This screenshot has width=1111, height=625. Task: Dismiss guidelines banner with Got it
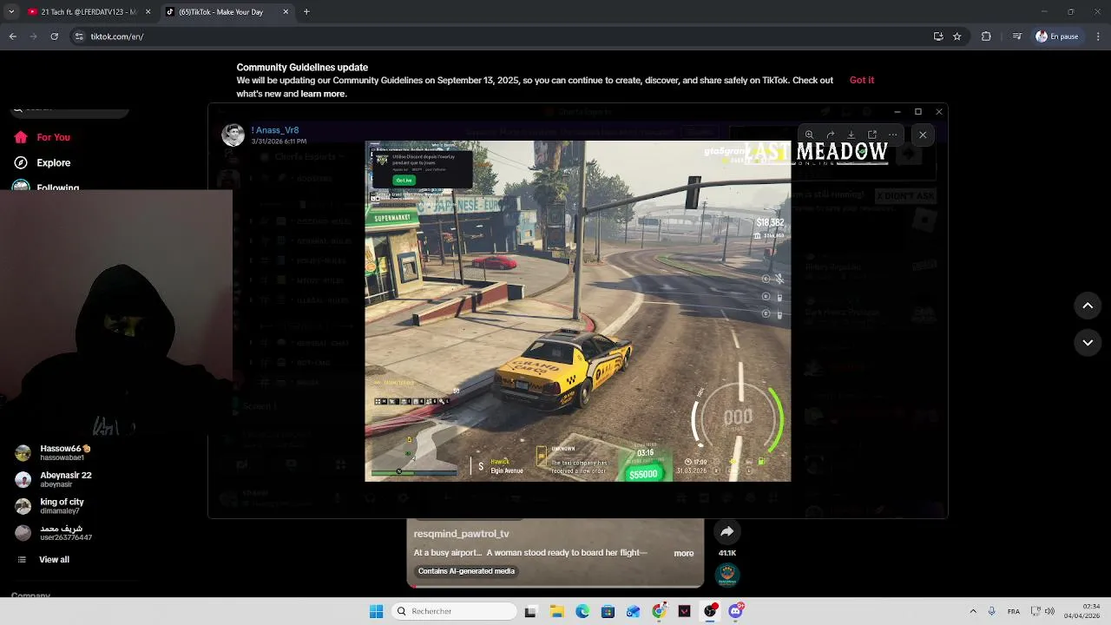coord(862,80)
